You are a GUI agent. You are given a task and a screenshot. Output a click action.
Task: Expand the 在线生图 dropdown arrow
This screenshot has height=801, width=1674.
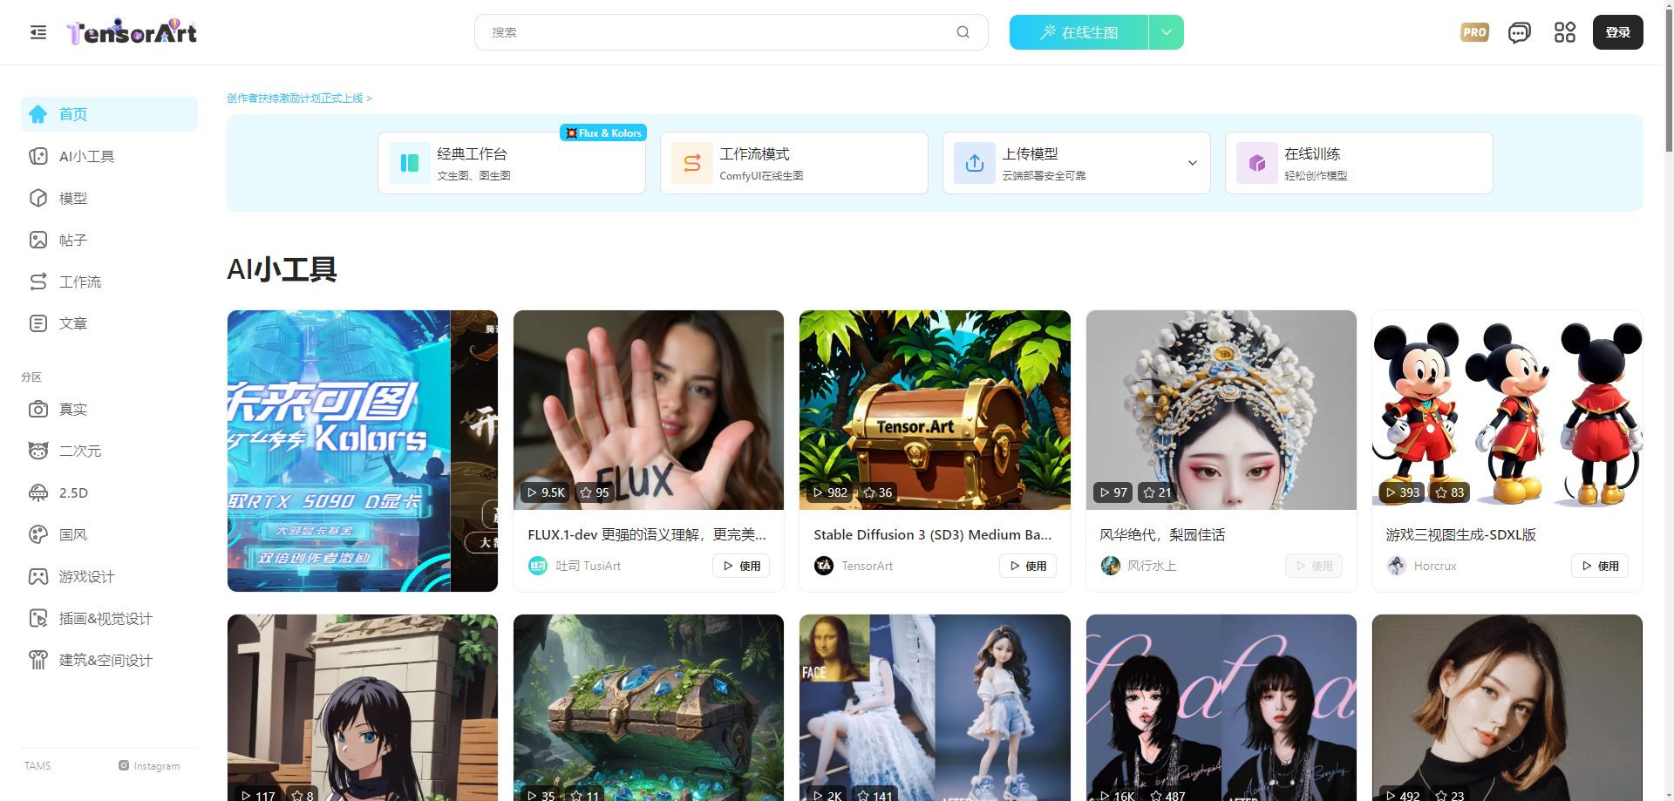[1166, 32]
